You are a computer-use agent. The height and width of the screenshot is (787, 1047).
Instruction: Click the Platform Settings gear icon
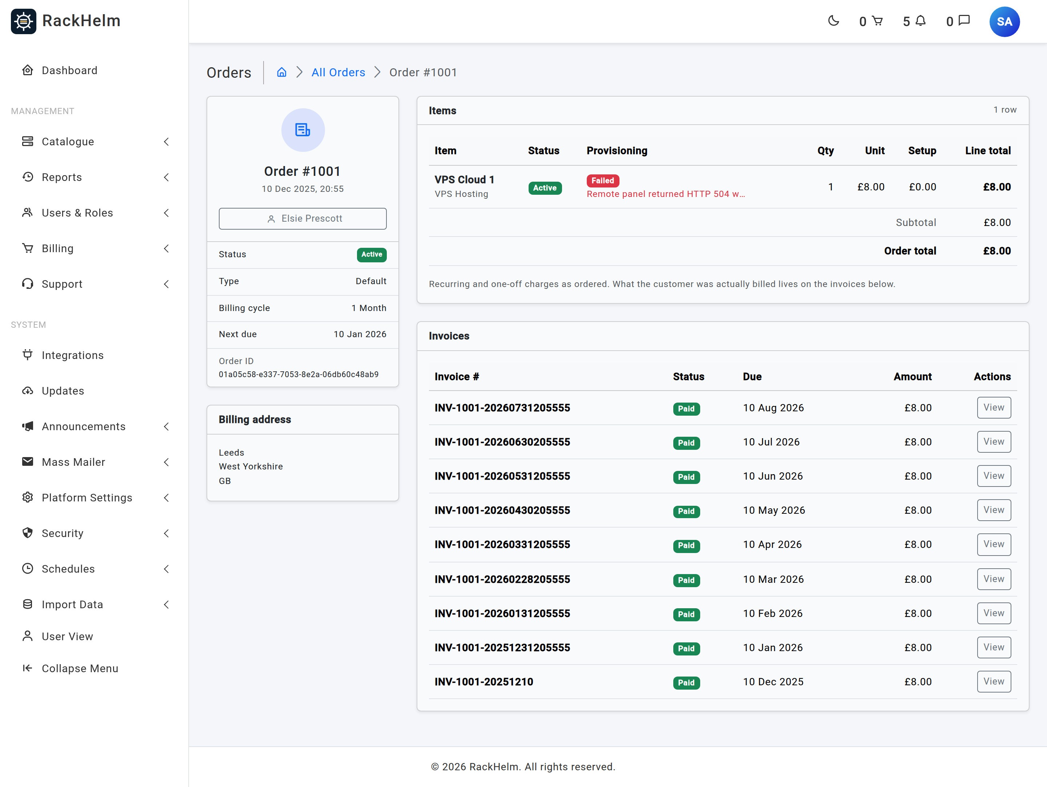[28, 497]
